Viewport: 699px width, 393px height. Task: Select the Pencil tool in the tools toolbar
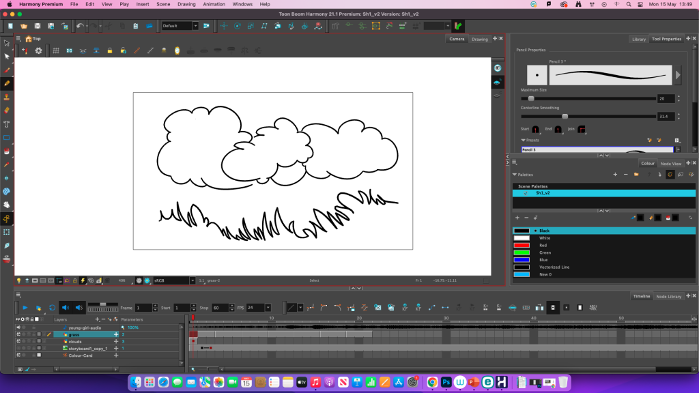7,83
